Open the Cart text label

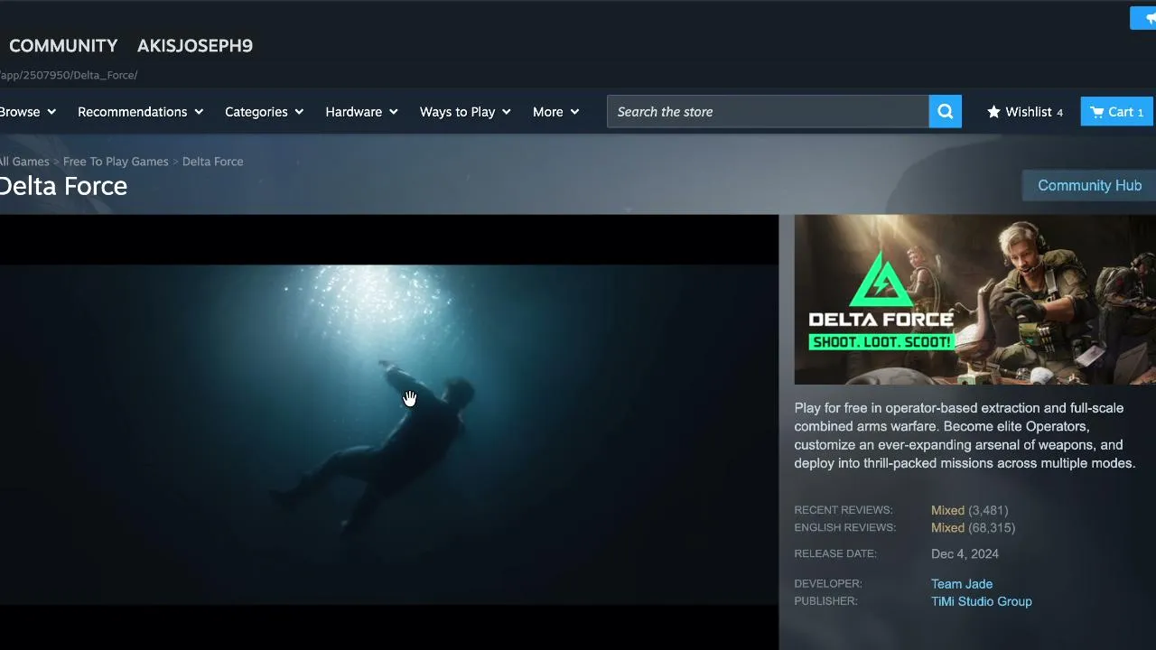click(x=1121, y=112)
